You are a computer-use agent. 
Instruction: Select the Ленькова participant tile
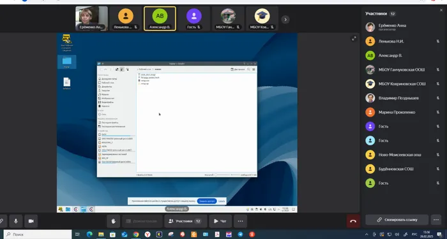point(126,18)
